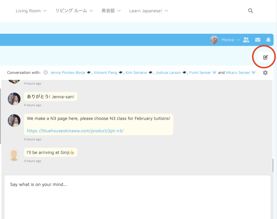This screenshot has width=277, height=219.
Task: Expand the 英会話 menu
Action: click(111, 11)
